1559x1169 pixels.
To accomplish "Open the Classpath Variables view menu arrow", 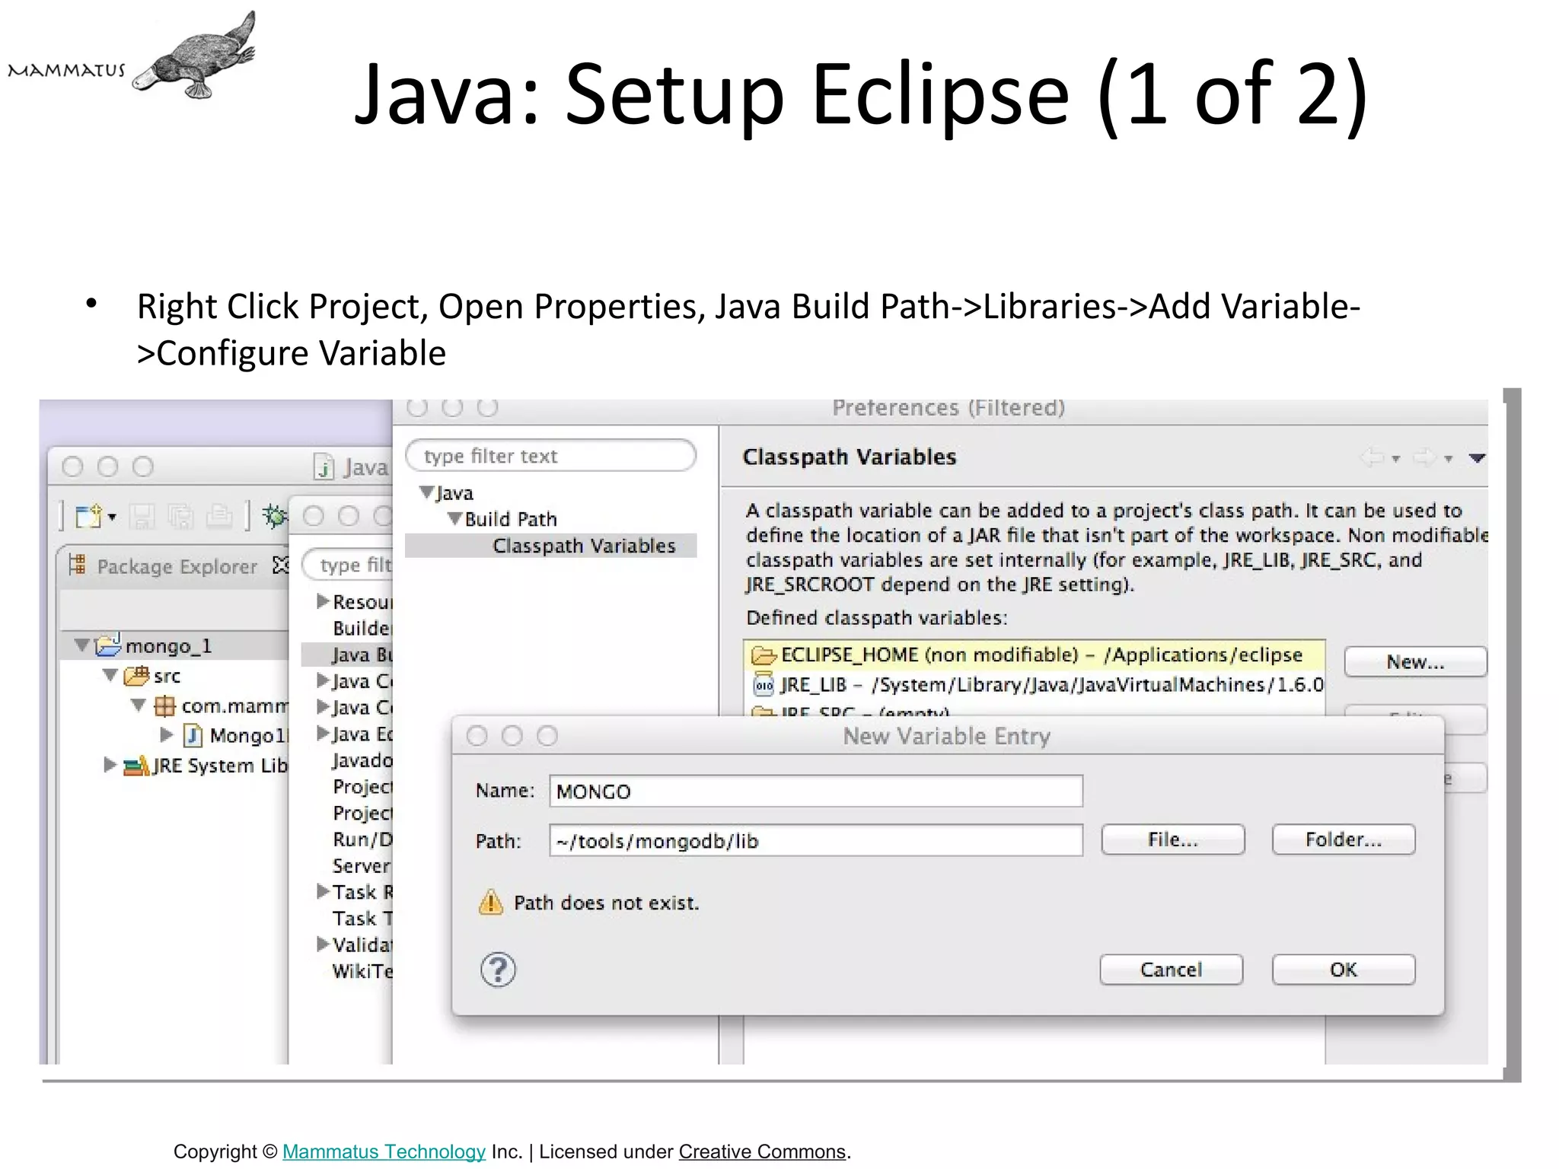I will pyautogui.click(x=1477, y=458).
